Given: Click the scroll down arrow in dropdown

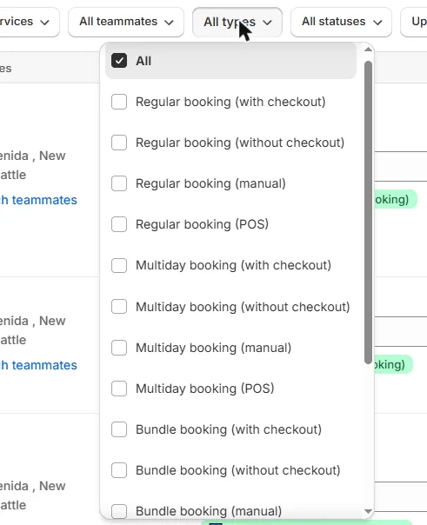Looking at the screenshot, I should point(368,511).
